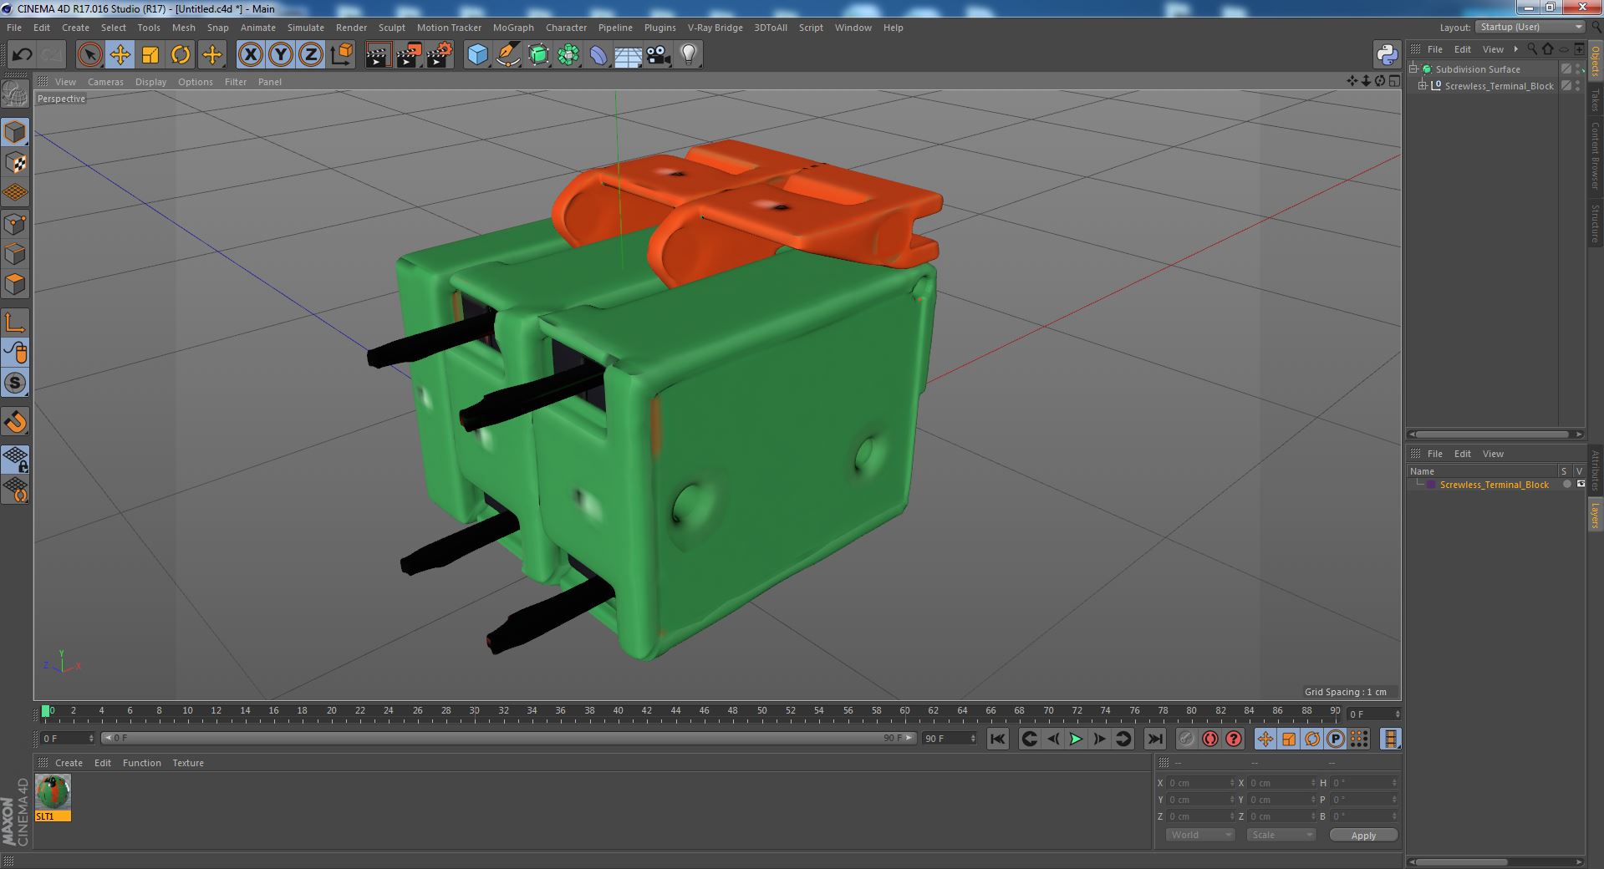This screenshot has width=1604, height=869.
Task: Open the spline pen tool
Action: pos(507,55)
